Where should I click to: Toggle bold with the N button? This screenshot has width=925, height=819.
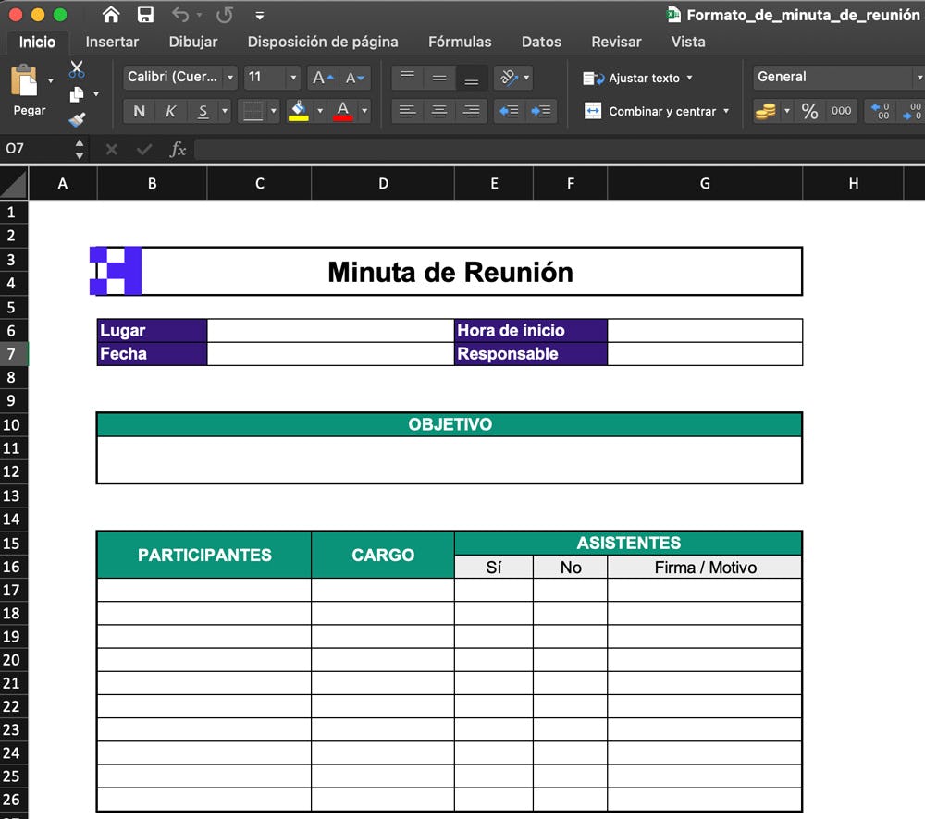[138, 110]
